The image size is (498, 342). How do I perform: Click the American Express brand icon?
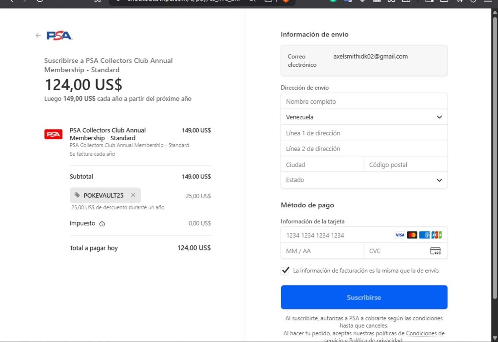click(x=425, y=235)
